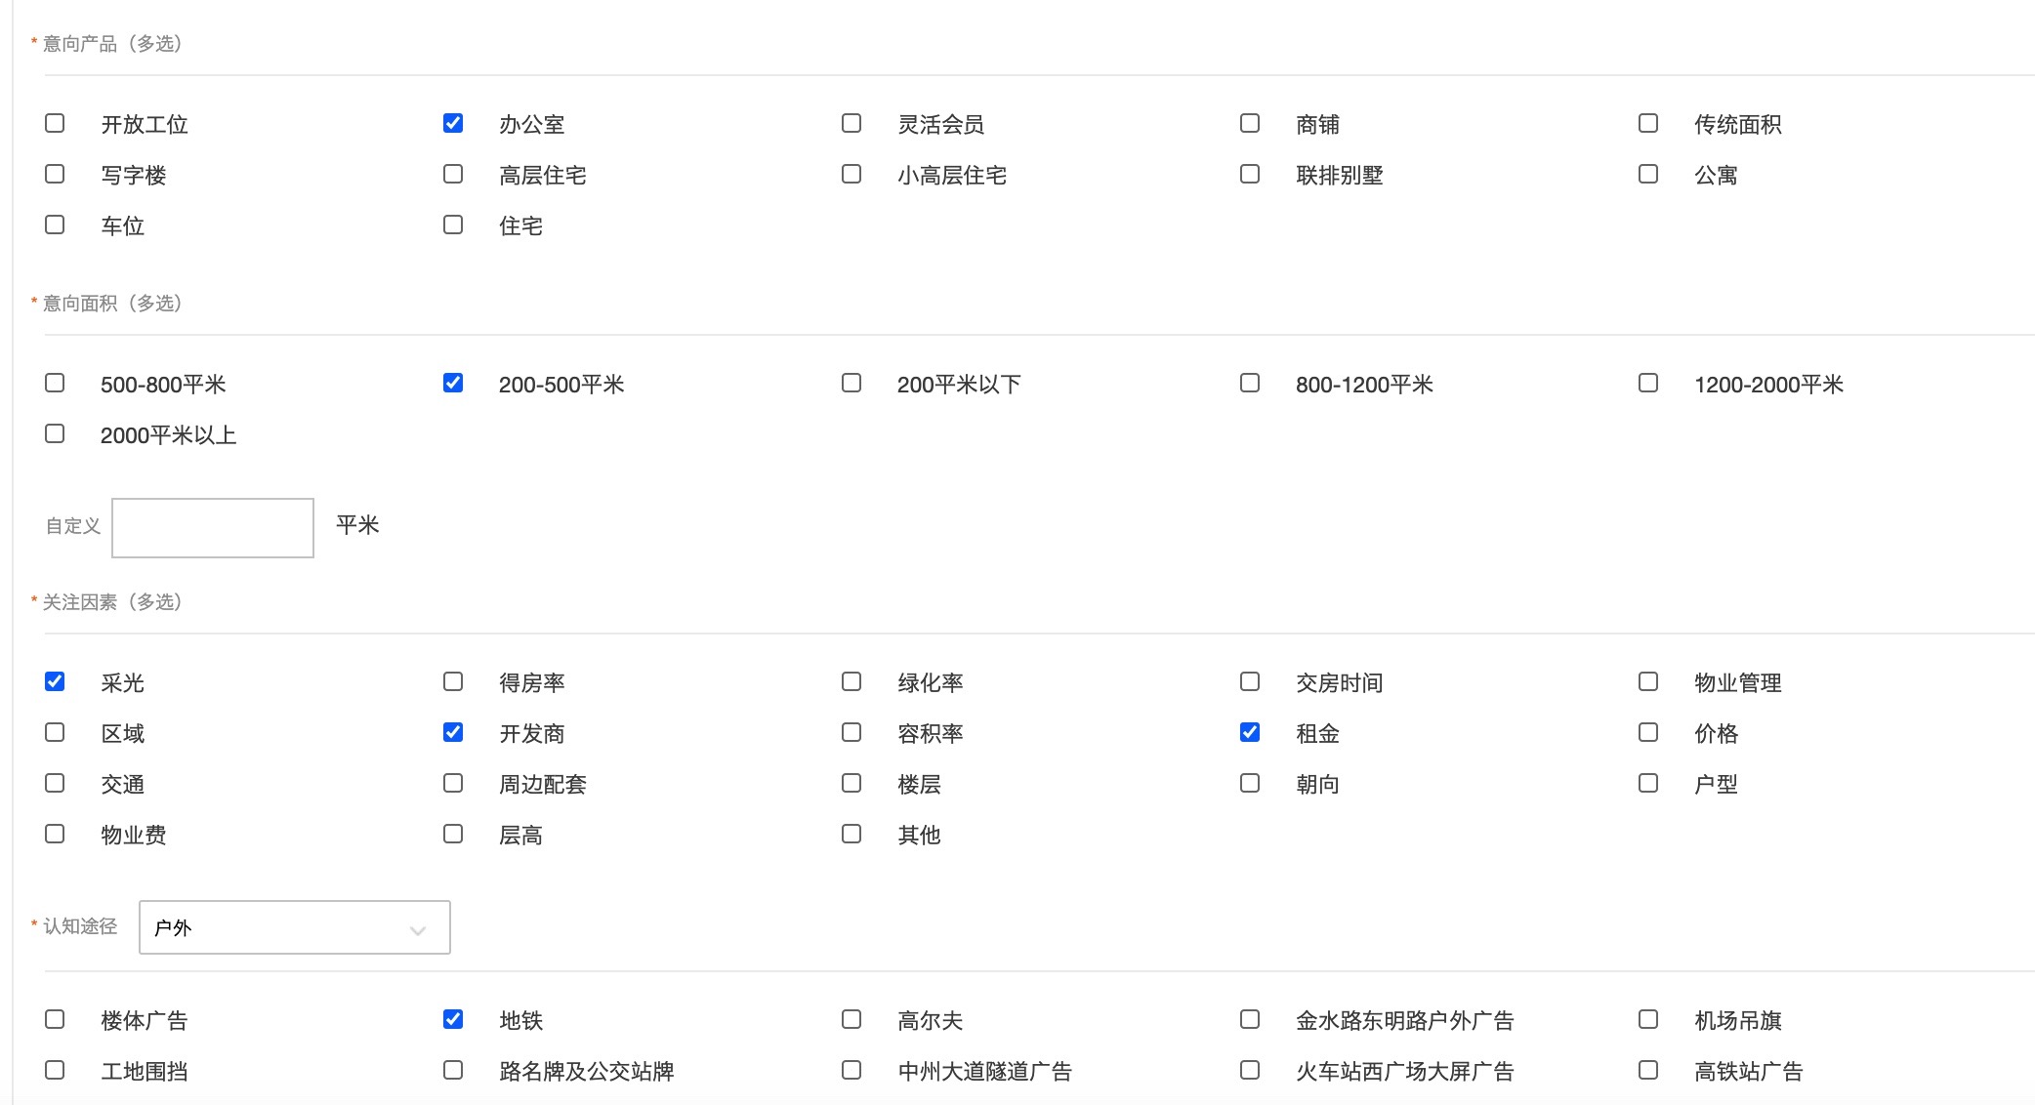Open the 认知途径 dropdown

[x=294, y=927]
